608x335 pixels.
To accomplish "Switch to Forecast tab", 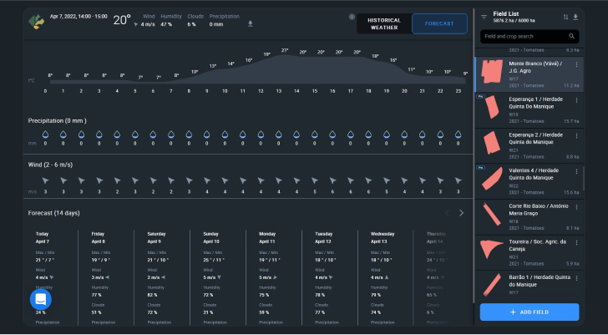I will click(439, 23).
